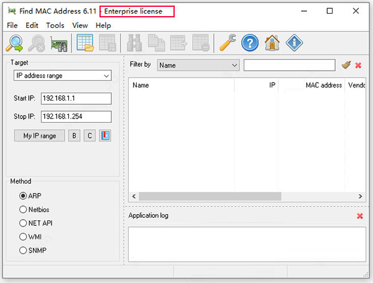Image resolution: width=373 pixels, height=283 pixels.
Task: Click the broom filter icon
Action: (x=346, y=65)
